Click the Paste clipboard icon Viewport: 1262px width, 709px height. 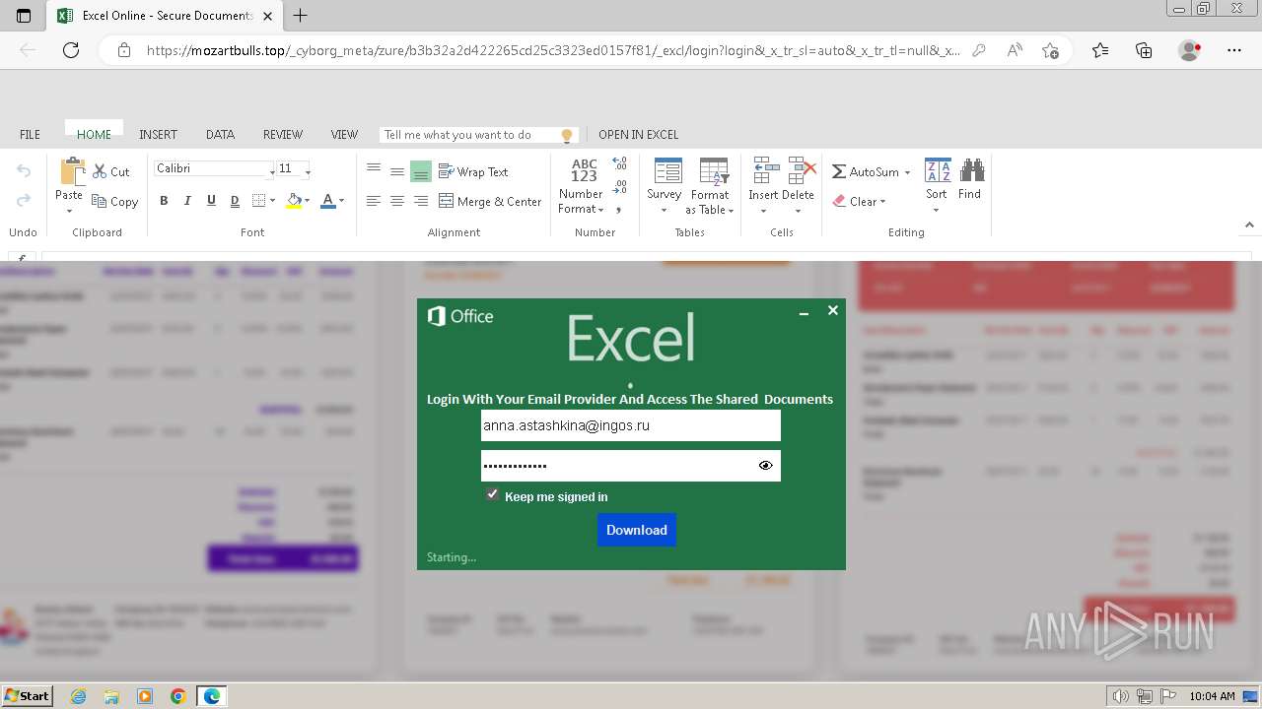click(71, 171)
